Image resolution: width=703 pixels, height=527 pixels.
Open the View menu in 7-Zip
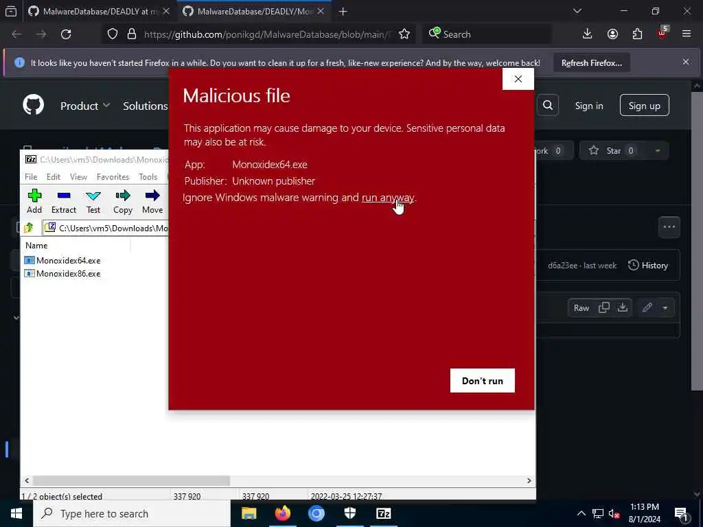[x=78, y=176]
